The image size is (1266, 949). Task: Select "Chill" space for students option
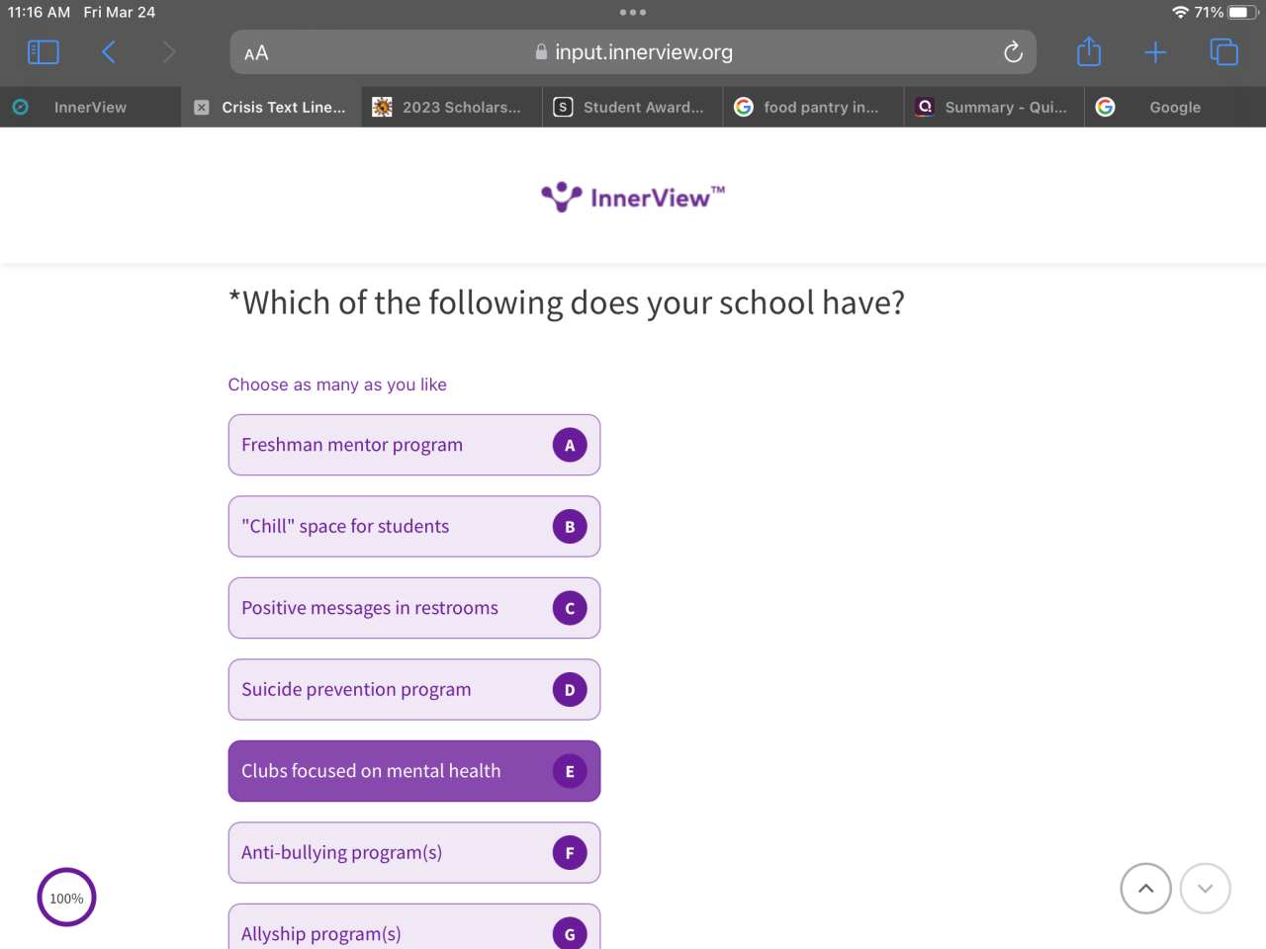tap(414, 527)
